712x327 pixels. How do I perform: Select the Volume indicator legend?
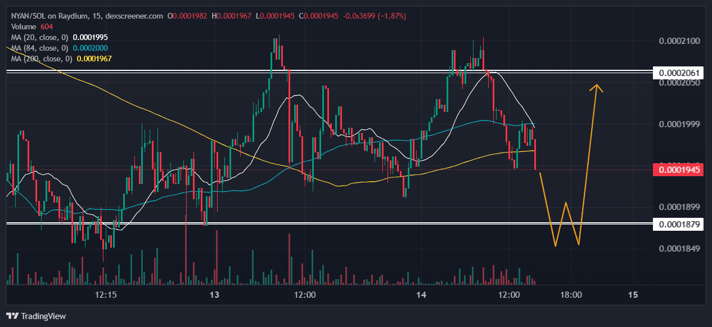(22, 26)
